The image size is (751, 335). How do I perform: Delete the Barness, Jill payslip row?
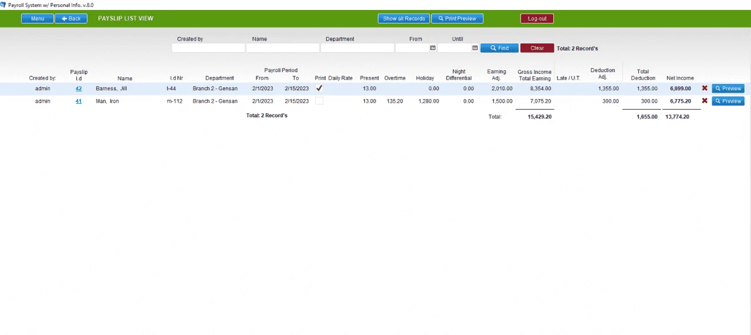pos(705,88)
